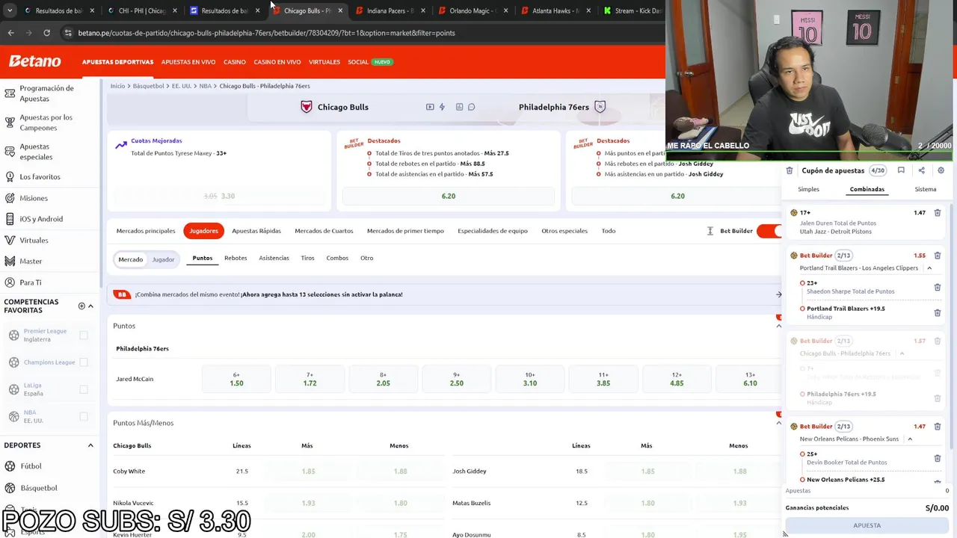Screen dimensions: 957x538
Task: Click the bookmark icon in Cupón de apuestas
Action: pyautogui.click(x=901, y=170)
